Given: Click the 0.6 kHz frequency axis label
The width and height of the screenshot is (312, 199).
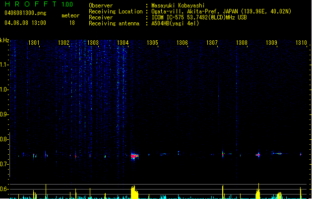Looking at the screenshot, I should point(4,189).
